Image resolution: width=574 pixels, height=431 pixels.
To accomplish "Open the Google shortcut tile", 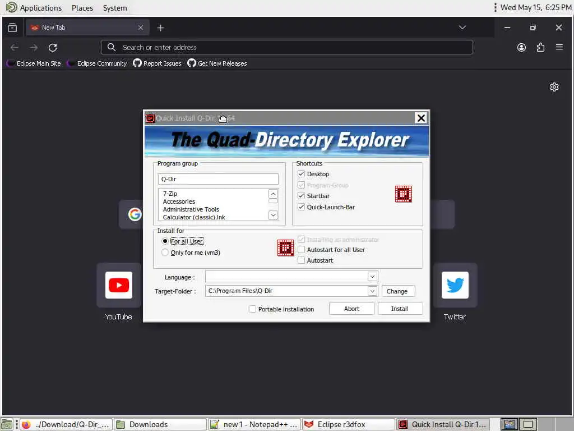I will point(135,214).
